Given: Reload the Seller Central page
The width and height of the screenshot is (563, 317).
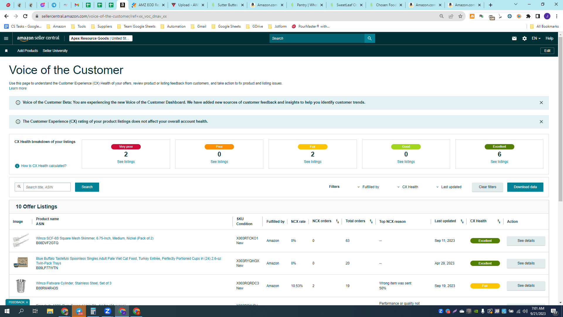Looking at the screenshot, I should [25, 16].
